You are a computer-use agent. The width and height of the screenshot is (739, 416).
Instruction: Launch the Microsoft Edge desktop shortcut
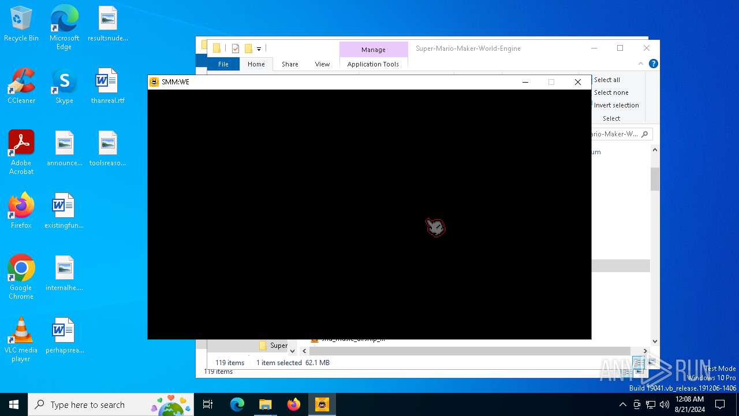[x=64, y=28]
